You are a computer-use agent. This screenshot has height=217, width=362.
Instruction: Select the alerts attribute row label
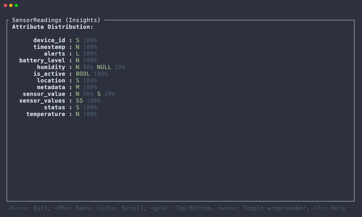pyautogui.click(x=54, y=54)
